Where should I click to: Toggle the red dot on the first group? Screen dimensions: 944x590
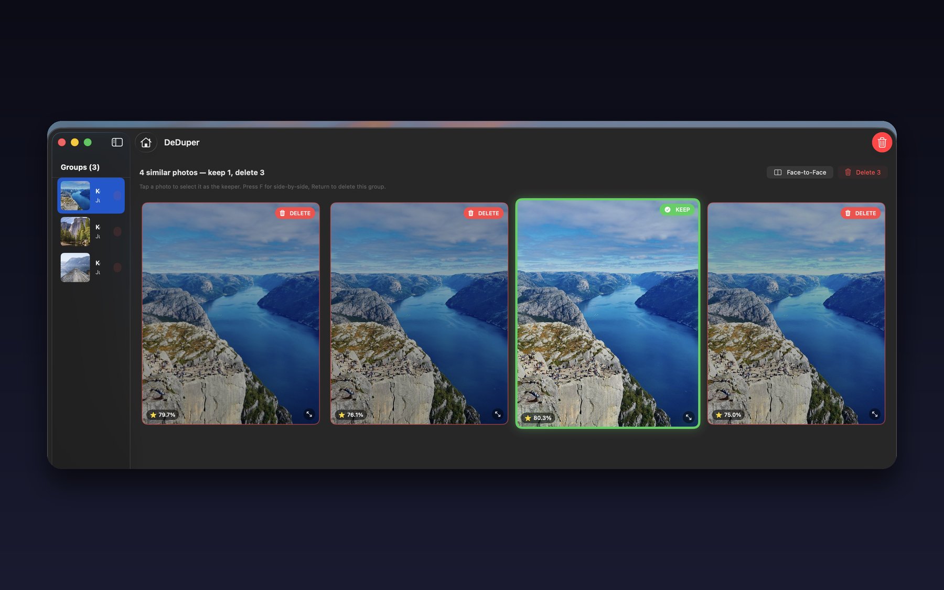(x=117, y=195)
